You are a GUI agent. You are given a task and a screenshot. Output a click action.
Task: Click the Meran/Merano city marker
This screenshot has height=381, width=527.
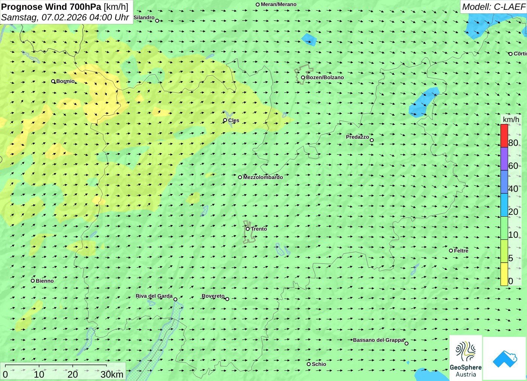(258, 5)
